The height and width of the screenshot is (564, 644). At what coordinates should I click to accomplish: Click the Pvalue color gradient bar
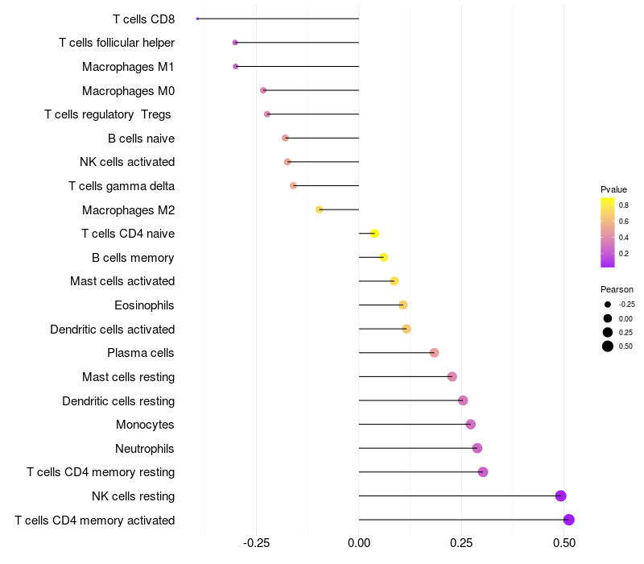point(608,232)
